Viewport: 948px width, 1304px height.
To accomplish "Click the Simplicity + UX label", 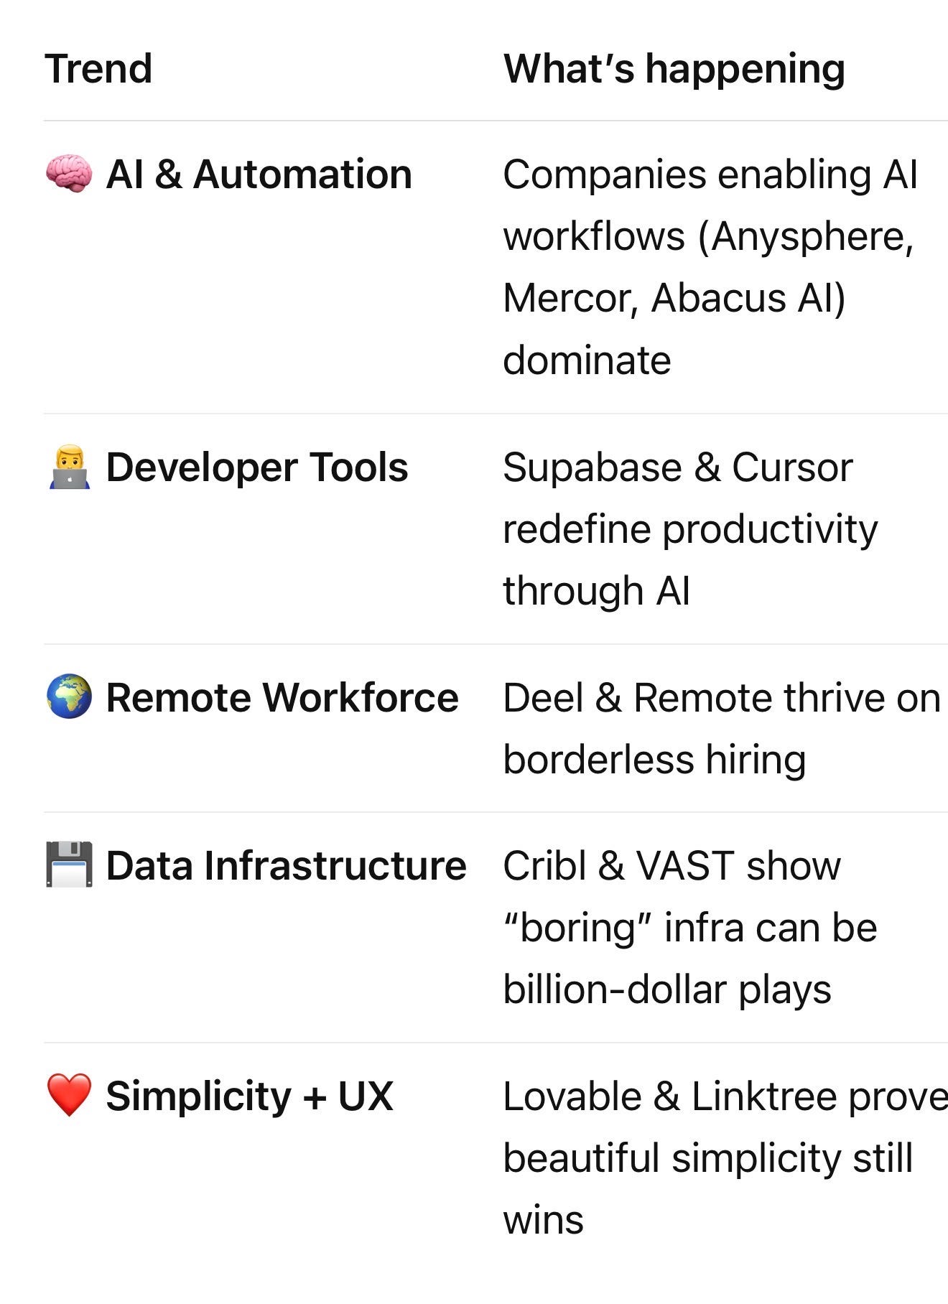I will click(x=249, y=1096).
